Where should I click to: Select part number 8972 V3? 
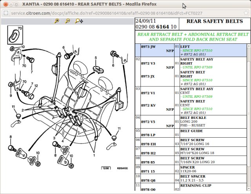tap(148, 63)
